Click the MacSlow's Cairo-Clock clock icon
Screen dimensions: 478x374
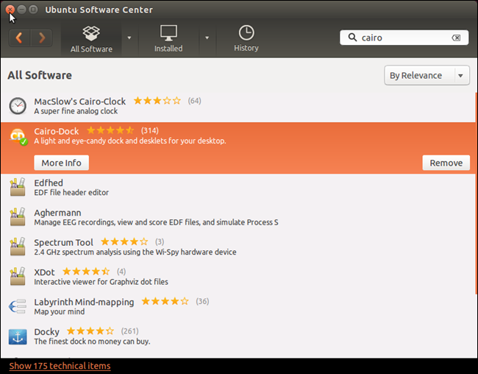pyautogui.click(x=18, y=106)
